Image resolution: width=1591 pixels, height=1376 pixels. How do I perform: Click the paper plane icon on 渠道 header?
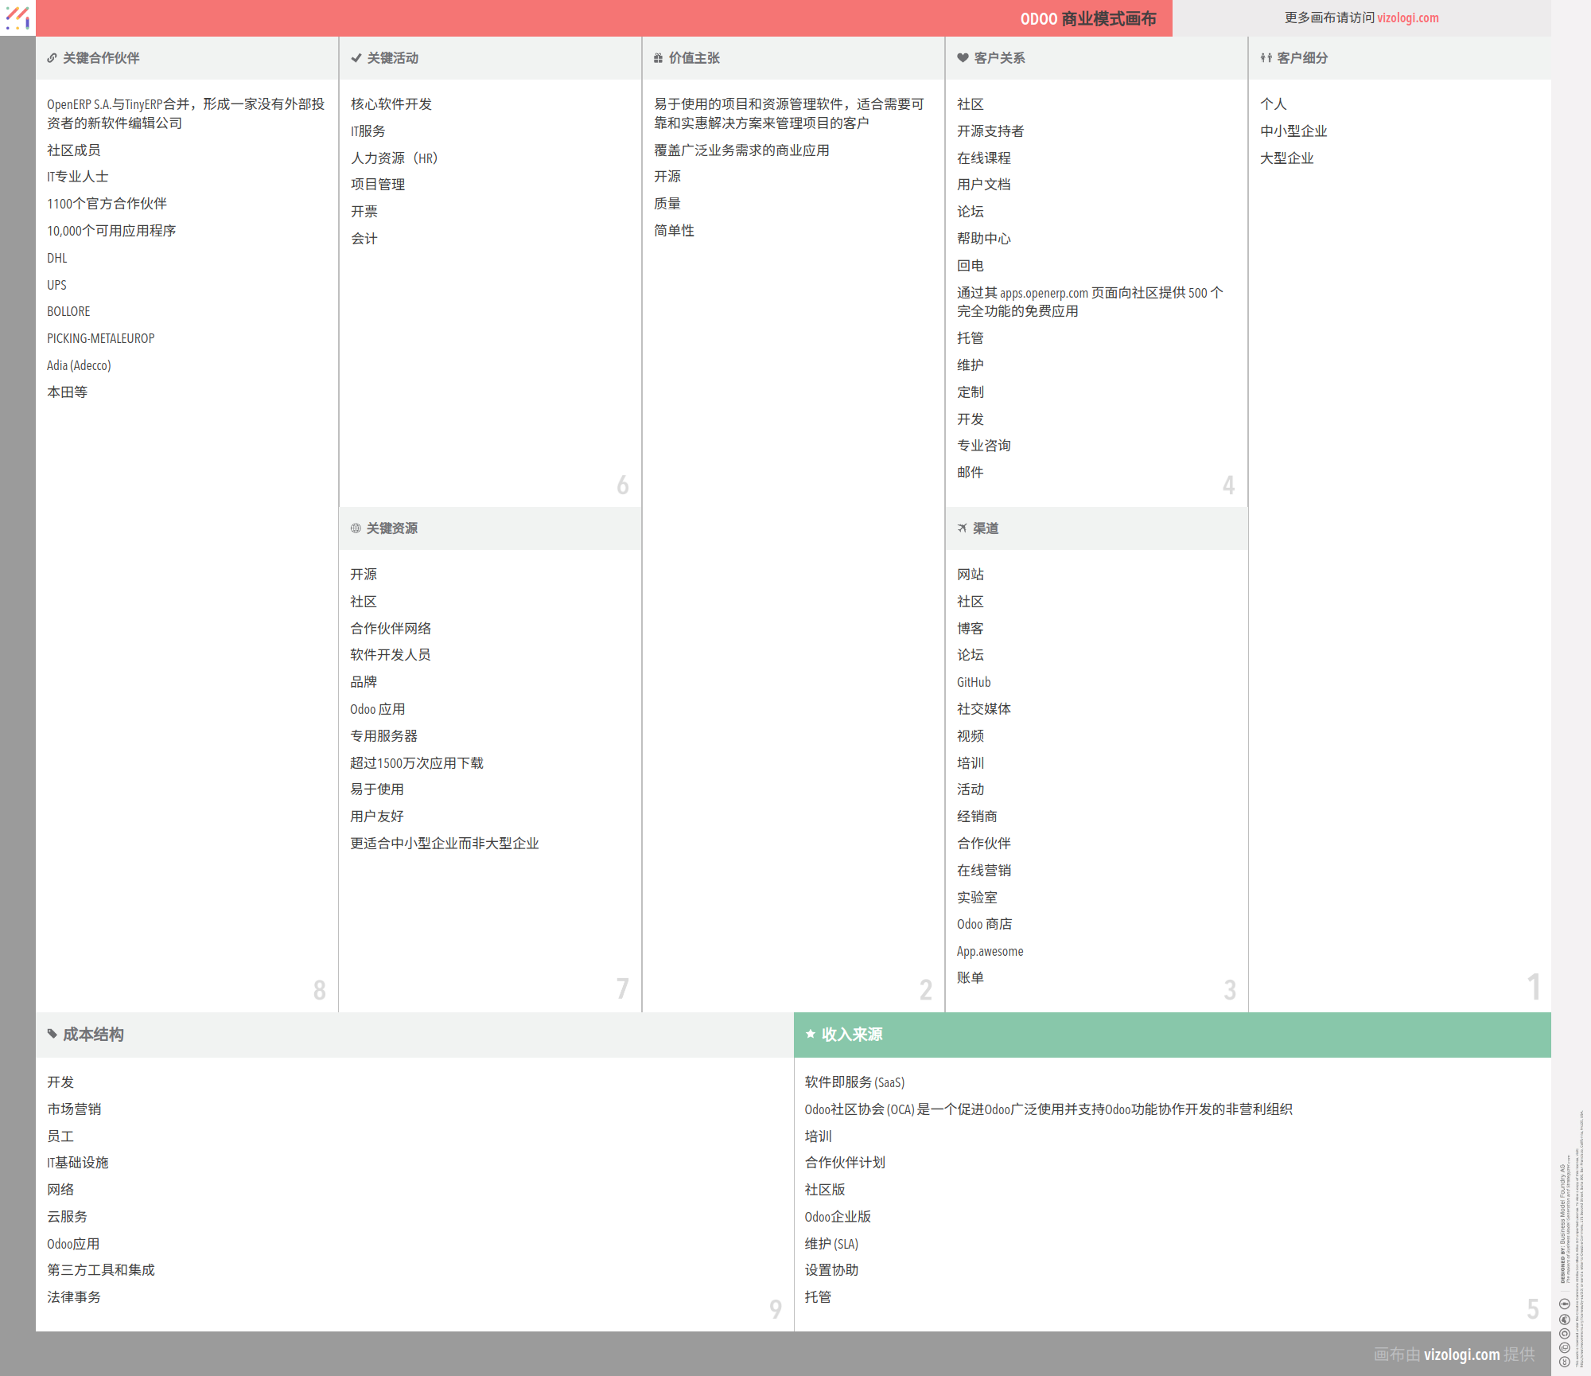(x=963, y=528)
